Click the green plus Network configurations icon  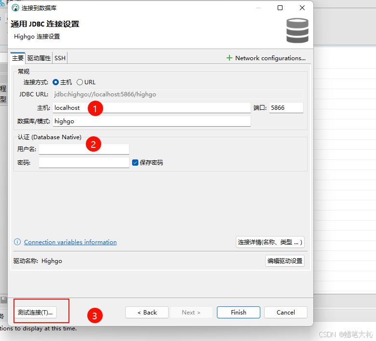[x=229, y=58]
